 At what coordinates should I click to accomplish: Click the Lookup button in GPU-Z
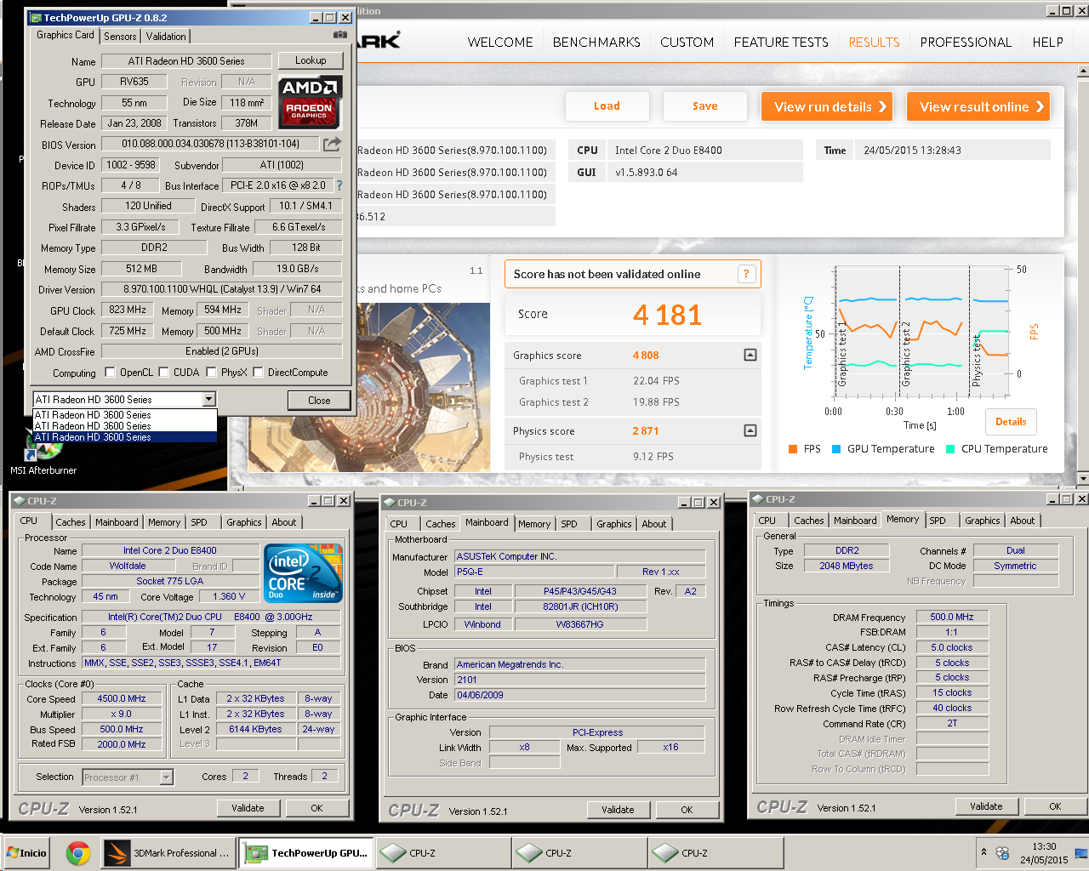coord(311,60)
